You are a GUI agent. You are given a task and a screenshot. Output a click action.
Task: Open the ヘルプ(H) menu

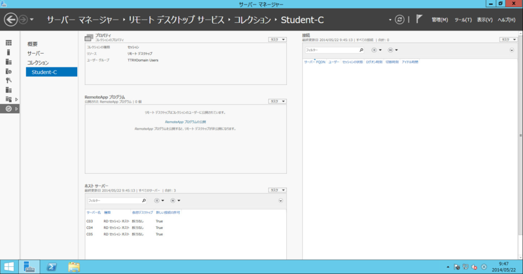tap(506, 20)
